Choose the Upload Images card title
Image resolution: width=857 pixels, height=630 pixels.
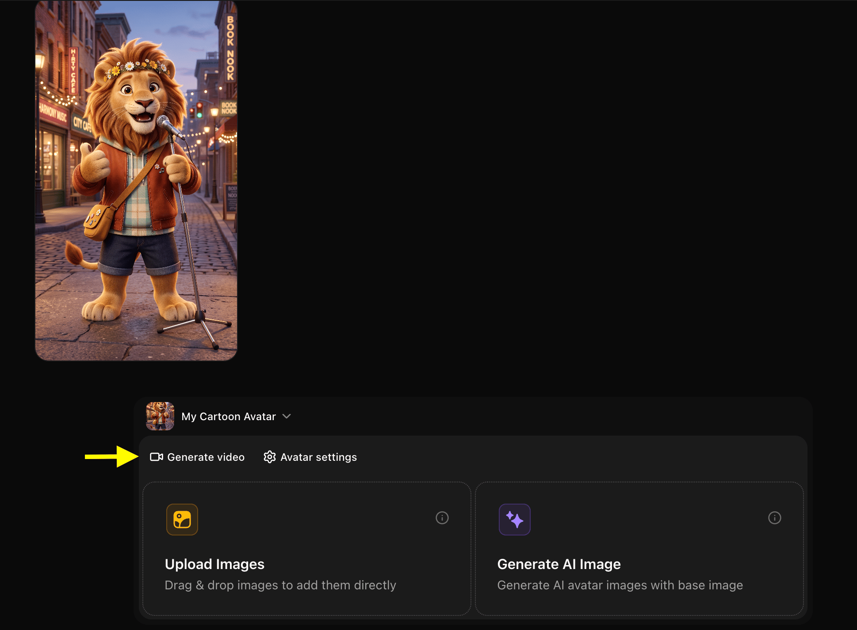214,564
